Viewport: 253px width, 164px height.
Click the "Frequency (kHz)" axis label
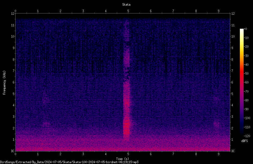[x=4, y=83]
